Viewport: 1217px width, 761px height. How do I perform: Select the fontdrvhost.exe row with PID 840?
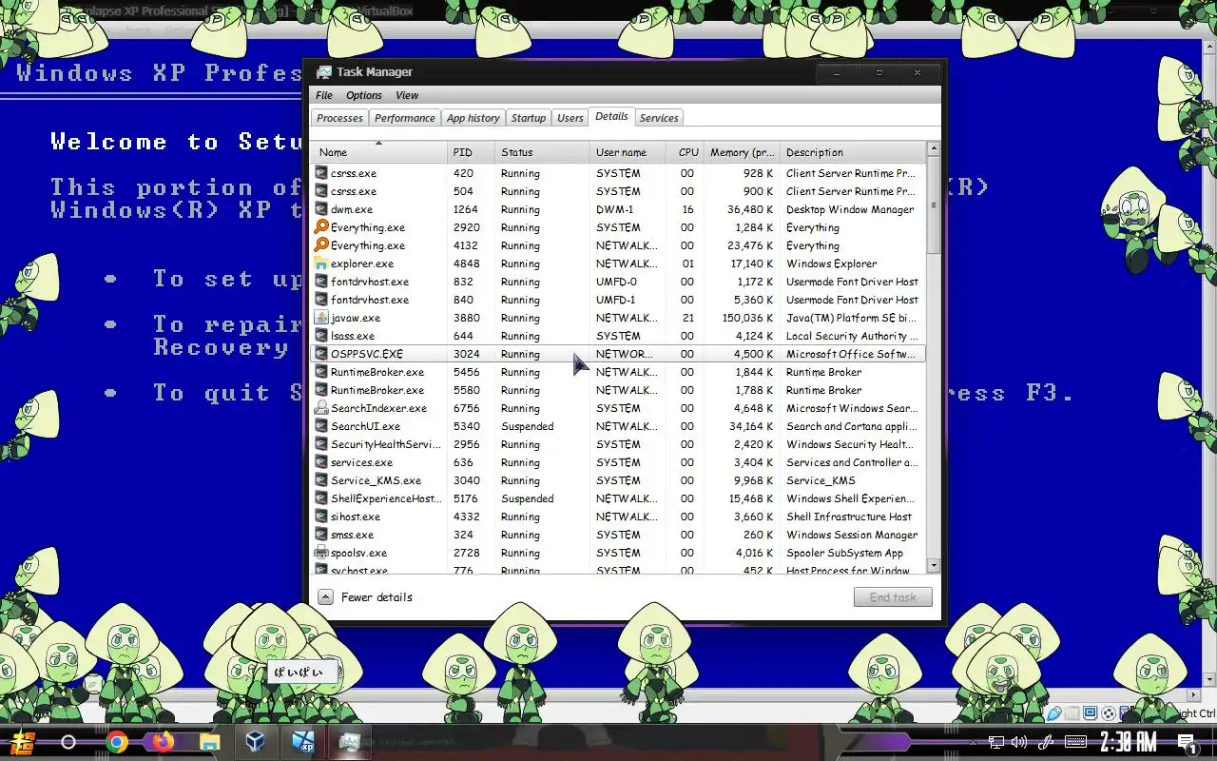(618, 300)
